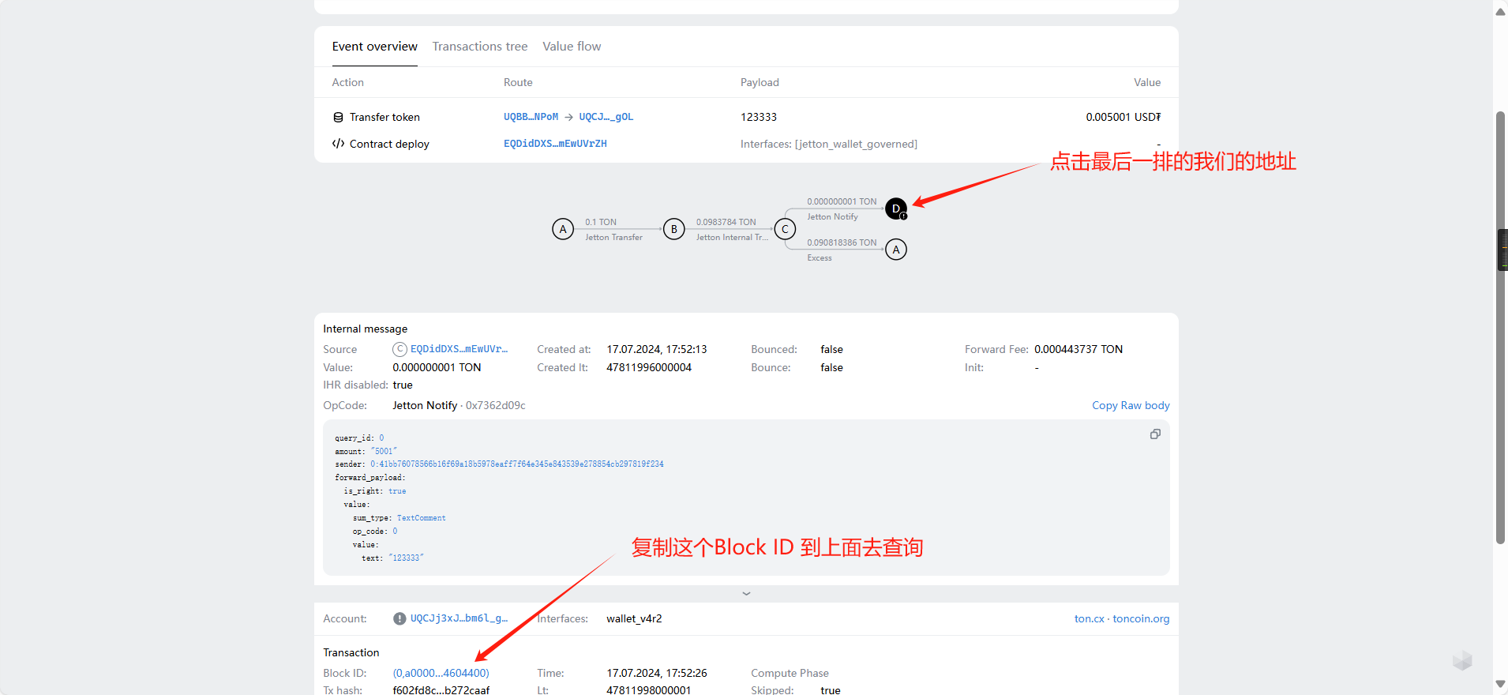Click the Lt value 47811998000001

coord(649,690)
